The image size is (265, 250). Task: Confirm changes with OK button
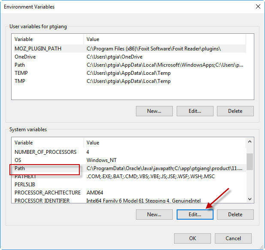point(193,238)
